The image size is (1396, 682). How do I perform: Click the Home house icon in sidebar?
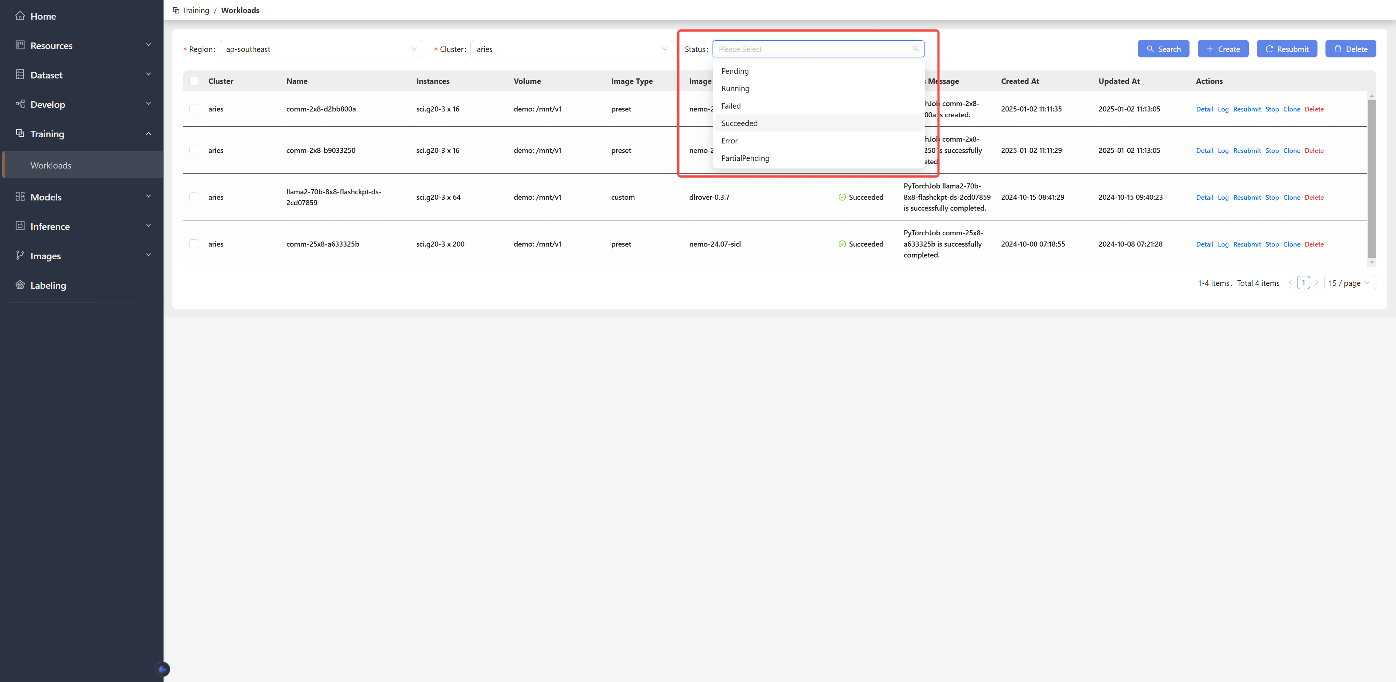20,16
